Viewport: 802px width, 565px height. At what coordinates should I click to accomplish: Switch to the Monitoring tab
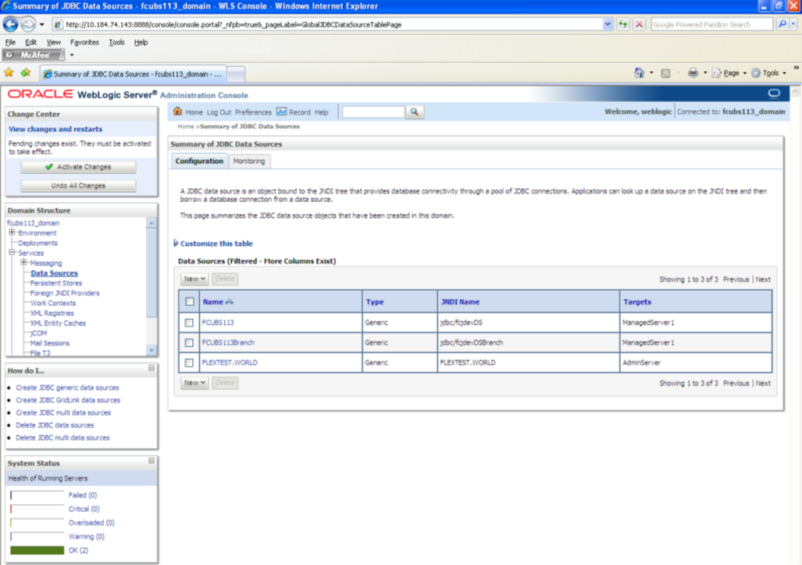point(249,161)
